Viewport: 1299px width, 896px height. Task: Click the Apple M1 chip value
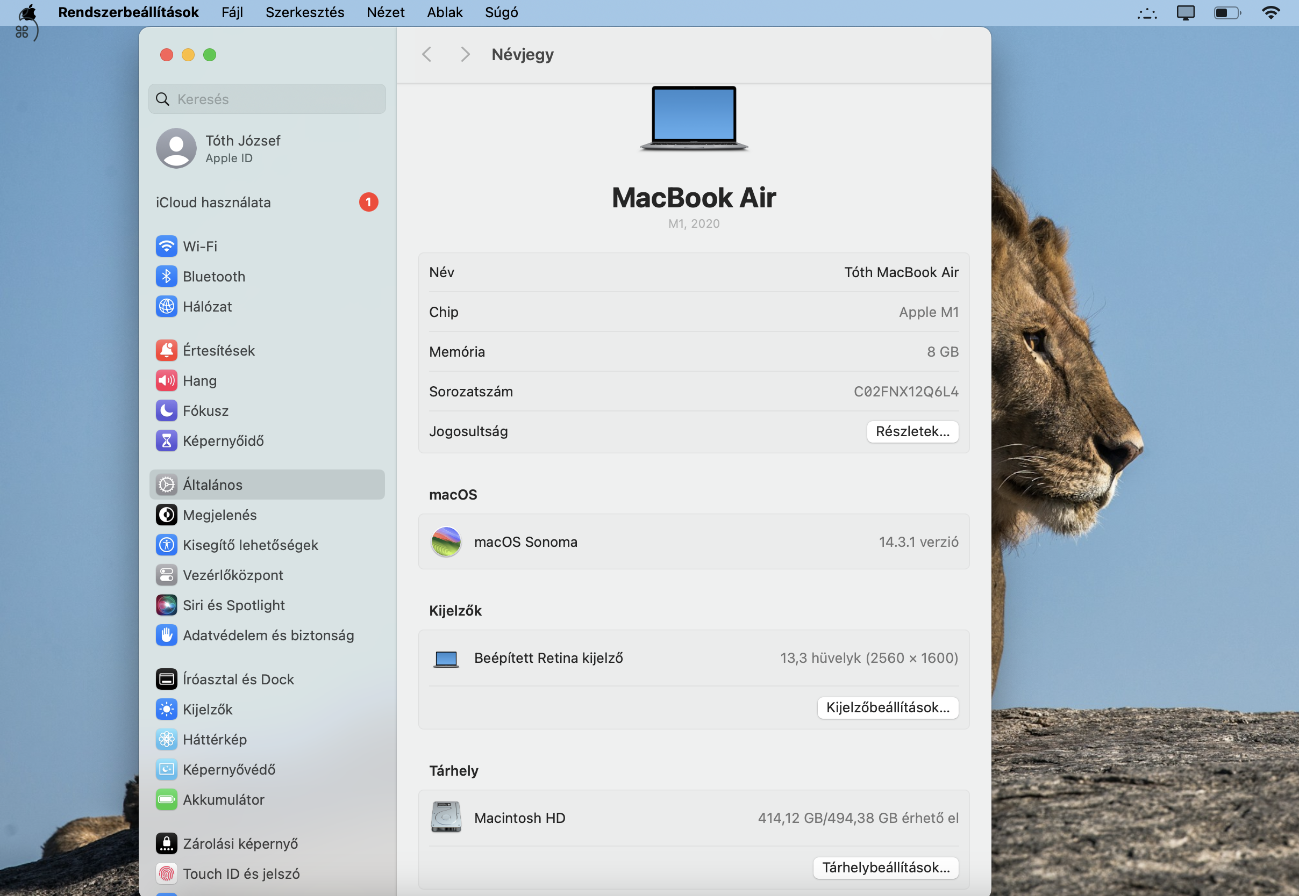click(x=929, y=312)
